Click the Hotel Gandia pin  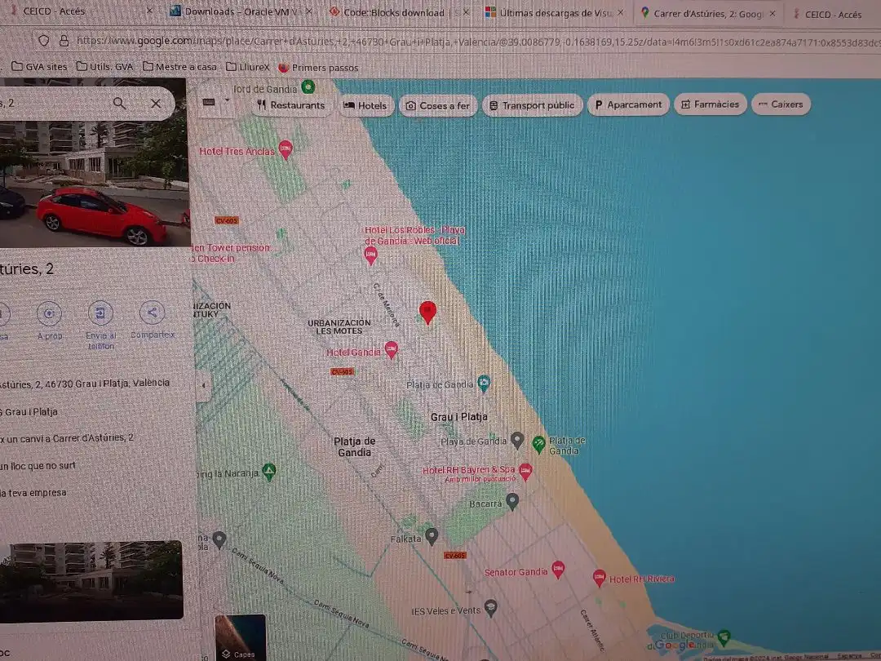[391, 350]
